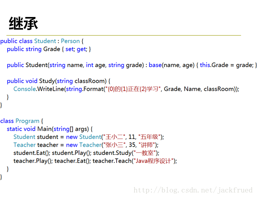Image resolution: width=257 pixels, height=198 pixels.
Task: Click the string "讲师"
Action: [147, 145]
